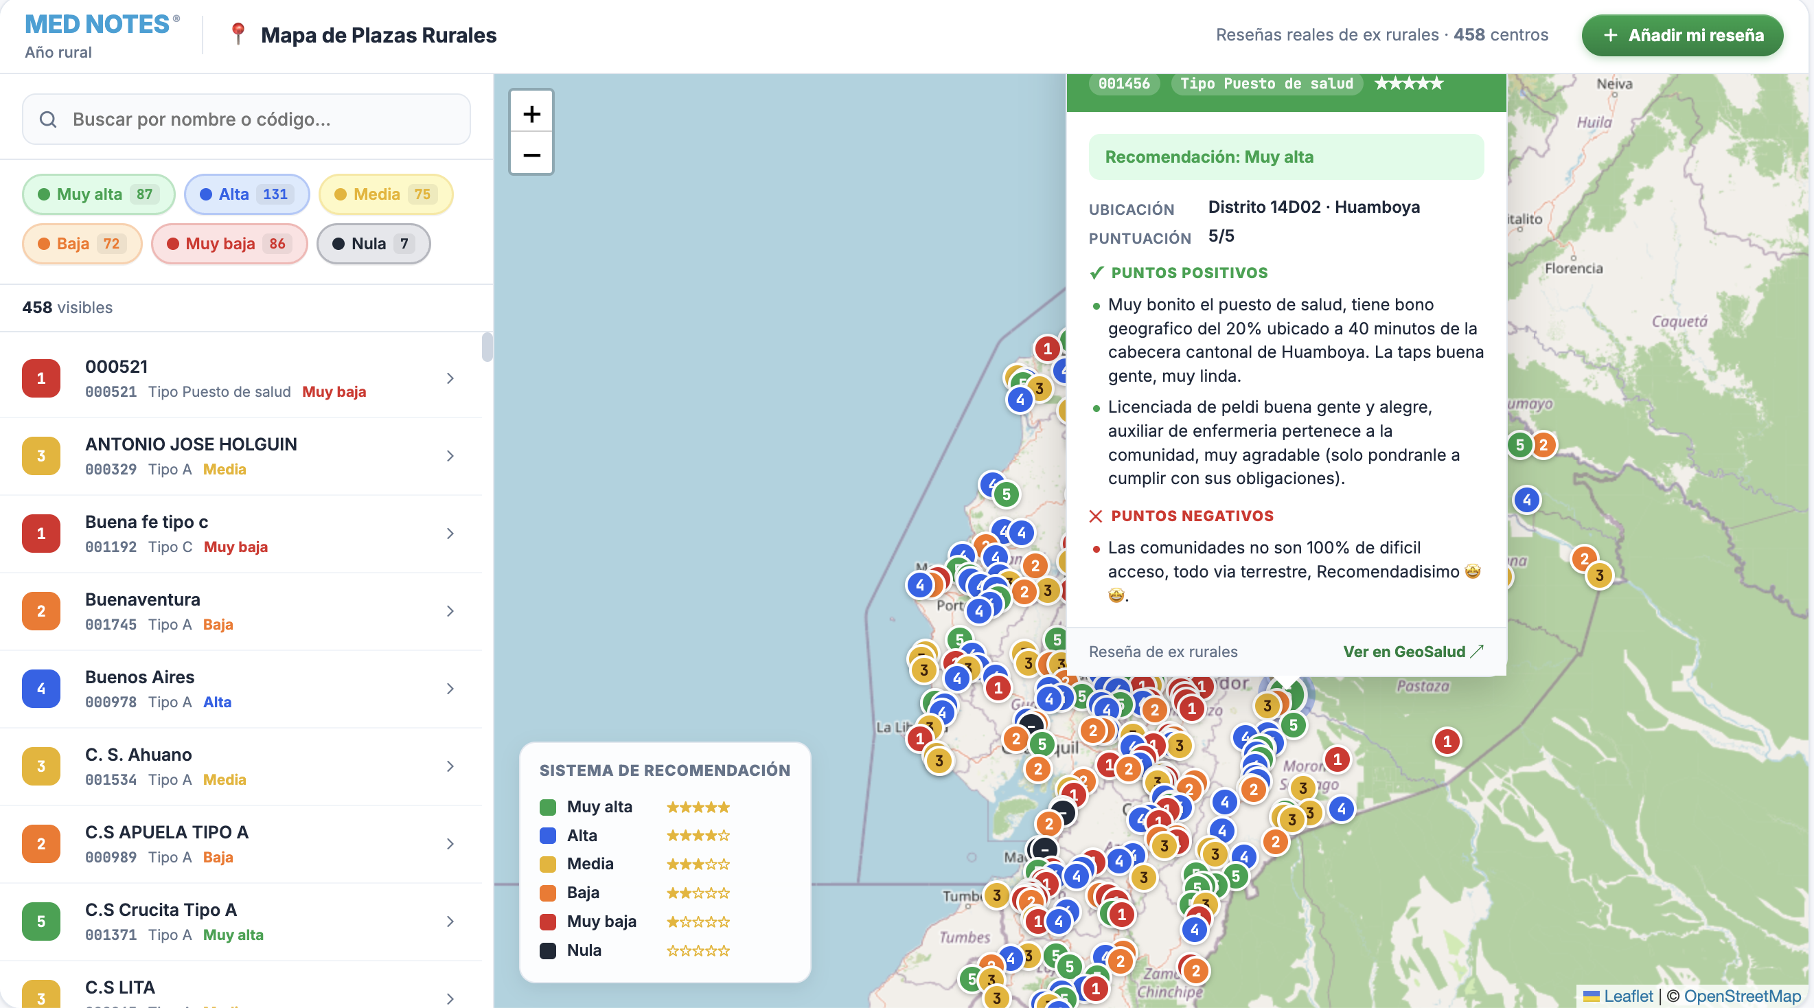Toggle the Alta 131 filter chip
The image size is (1814, 1008).
(247, 194)
